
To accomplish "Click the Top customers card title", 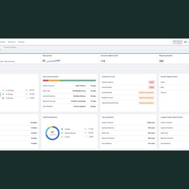I will (108, 117).
